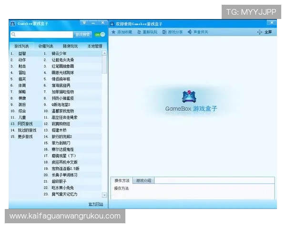Switch to the 游戏列表 tab
The image size is (286, 228).
tap(21, 46)
